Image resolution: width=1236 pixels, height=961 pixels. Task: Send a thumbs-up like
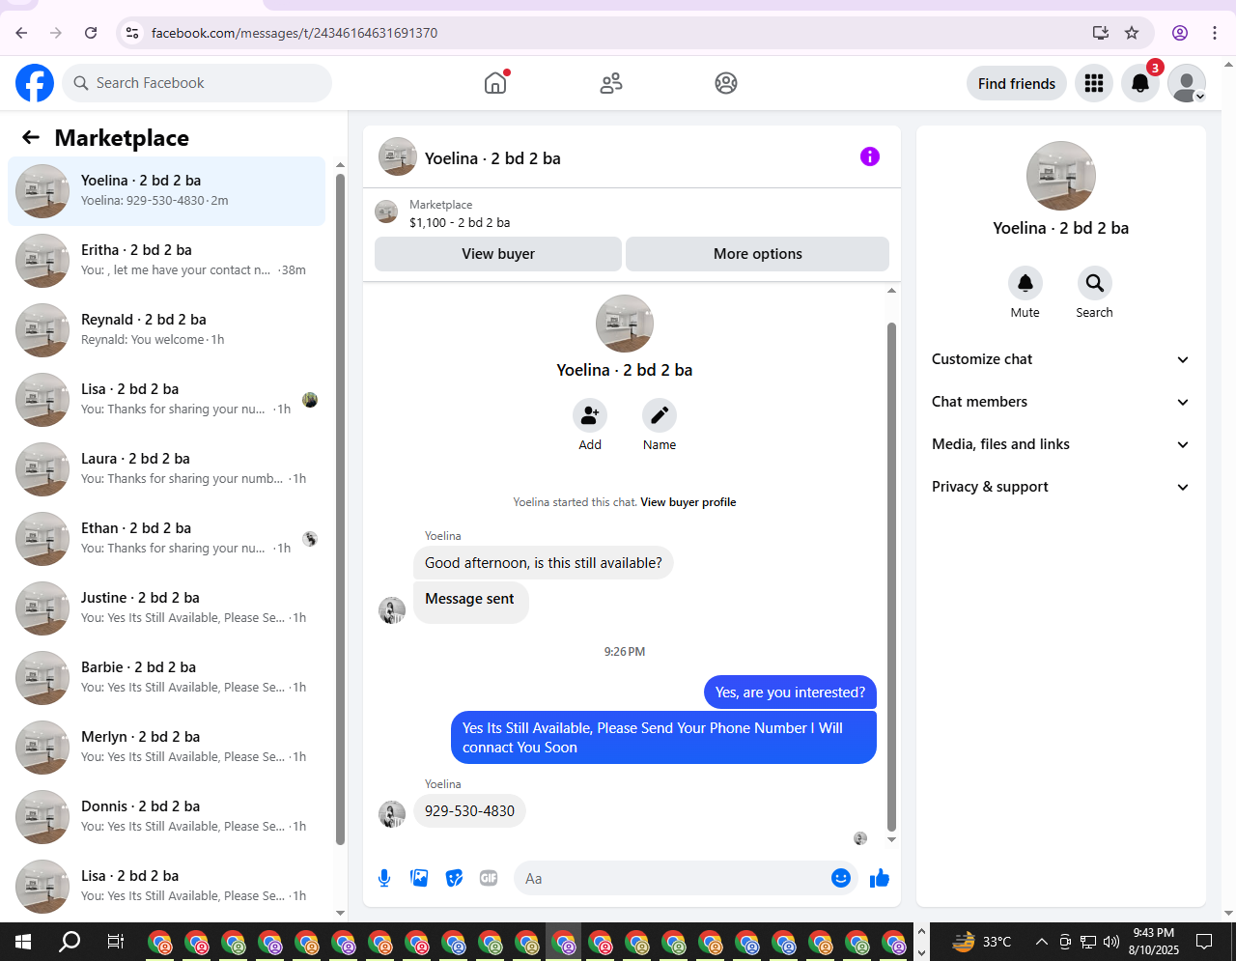click(x=880, y=878)
